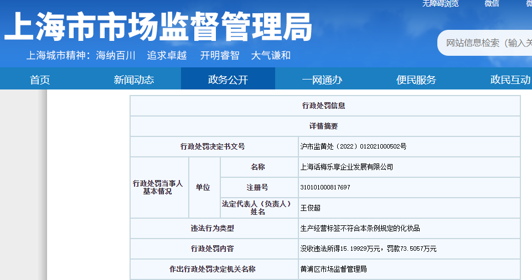The image size is (532, 280).
Task: Focus the 网站信息检索 search field
Action: point(485,43)
